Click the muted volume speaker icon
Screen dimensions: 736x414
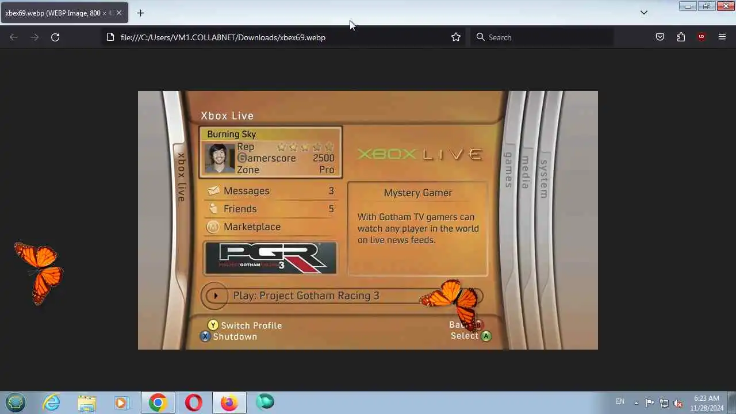[x=678, y=402]
